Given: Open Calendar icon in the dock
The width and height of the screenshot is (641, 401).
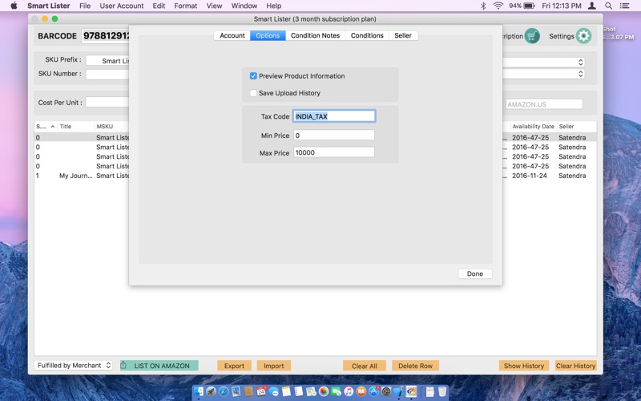Looking at the screenshot, I should (x=261, y=391).
